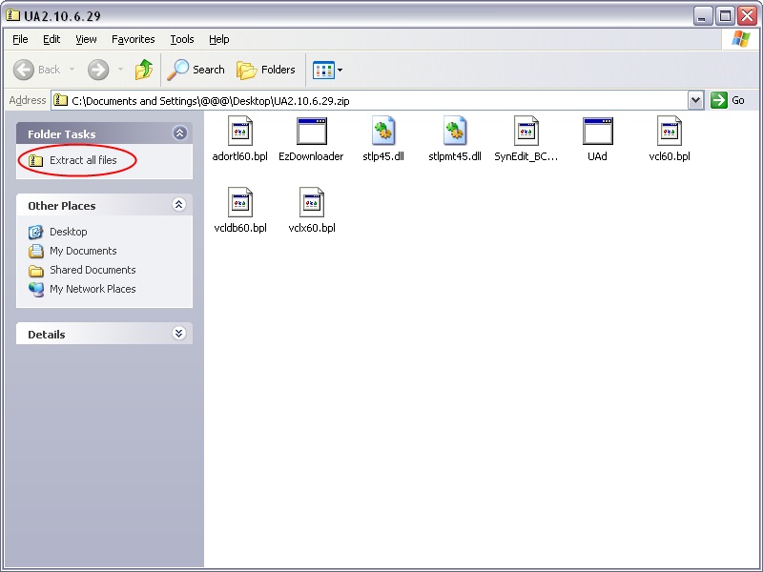Viewport: 763px width, 572px height.
Task: Collapse the Folder Tasks panel
Action: point(178,133)
